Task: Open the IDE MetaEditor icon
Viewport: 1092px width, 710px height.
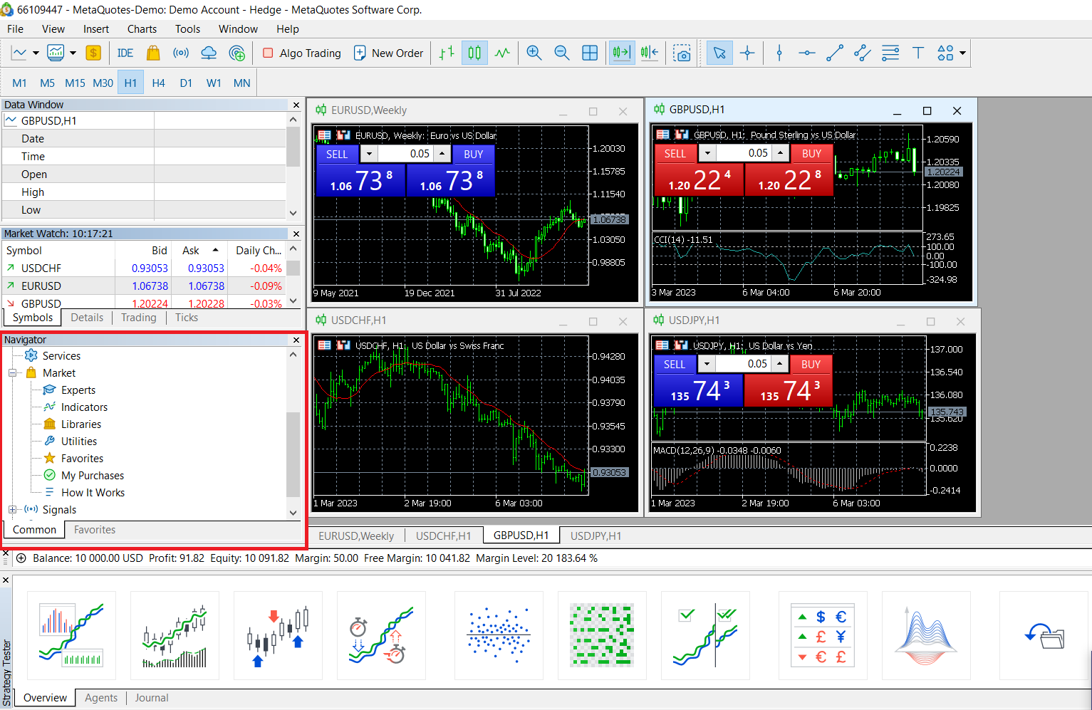Action: (125, 53)
